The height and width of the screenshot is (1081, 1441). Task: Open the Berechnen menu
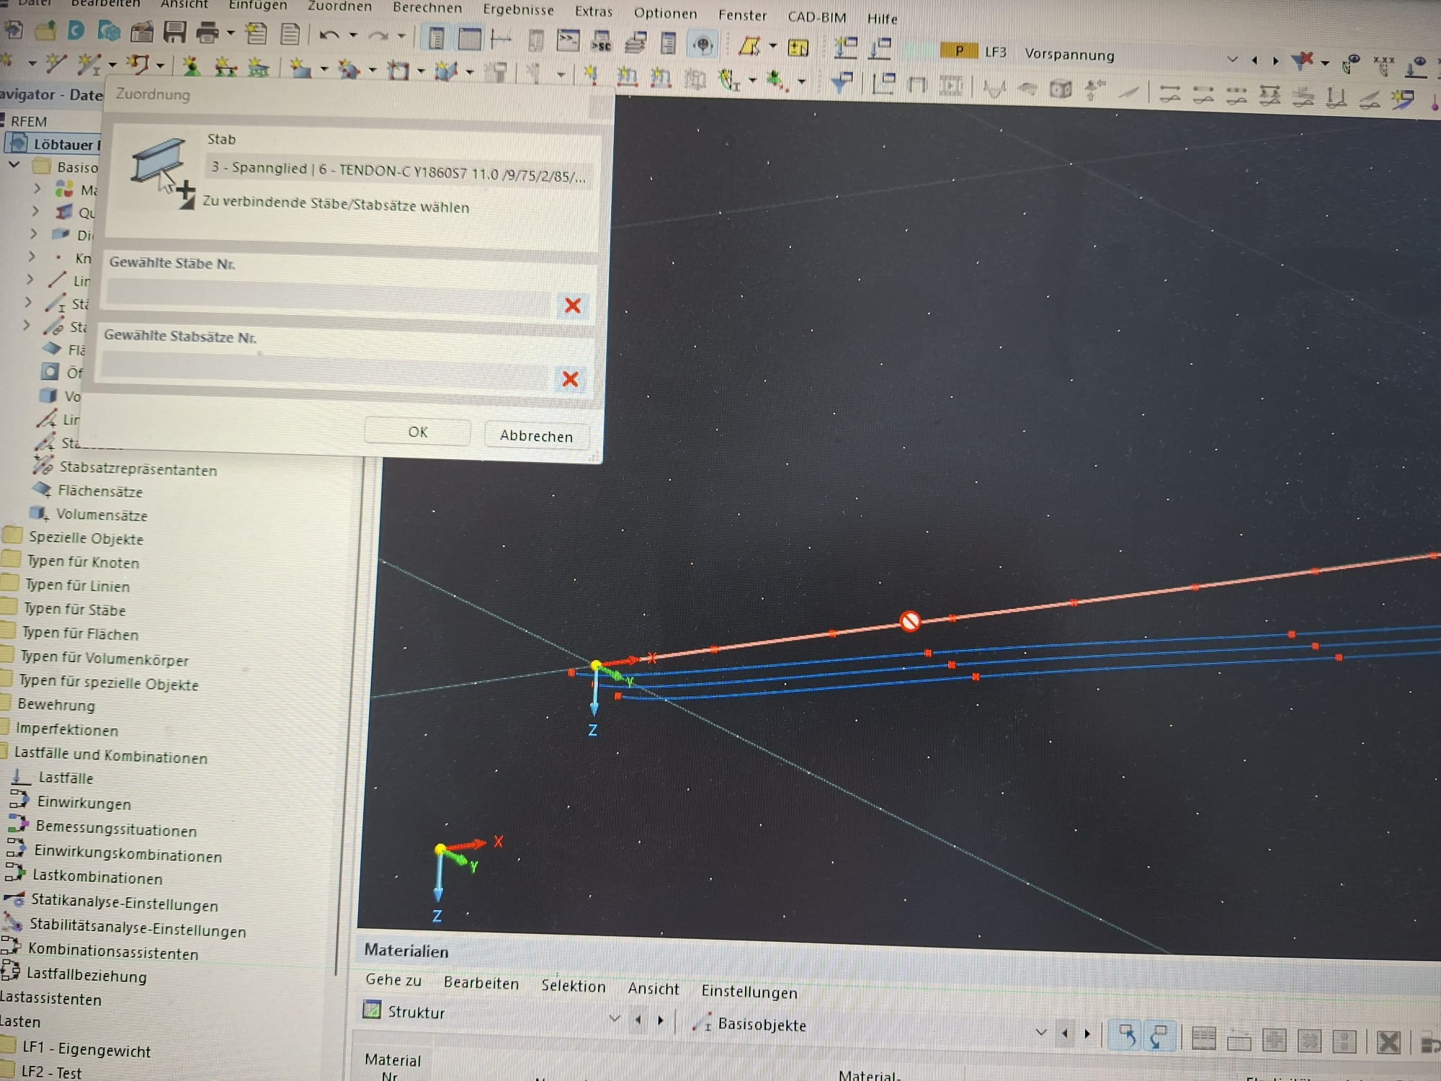point(427,8)
